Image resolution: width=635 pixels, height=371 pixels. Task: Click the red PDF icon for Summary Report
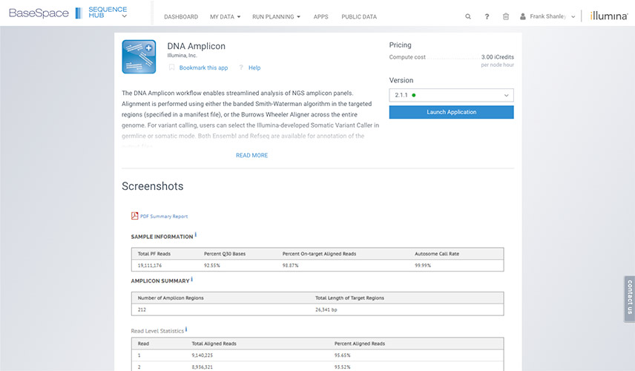tap(135, 216)
